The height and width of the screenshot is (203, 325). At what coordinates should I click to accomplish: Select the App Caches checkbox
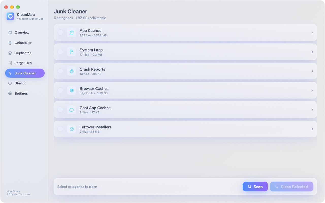(x=60, y=32)
